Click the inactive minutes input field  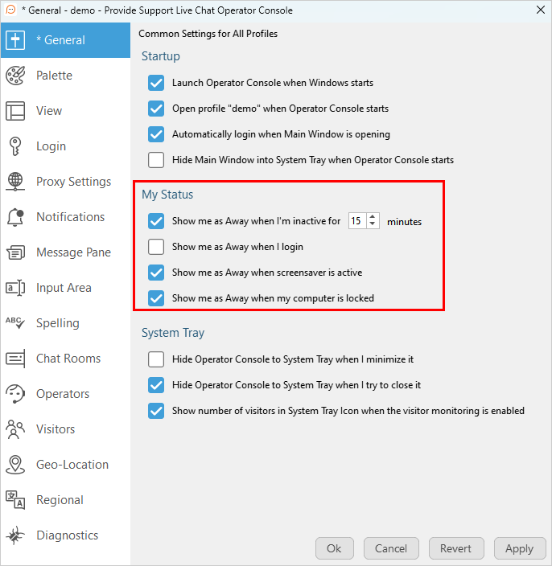[x=357, y=221]
